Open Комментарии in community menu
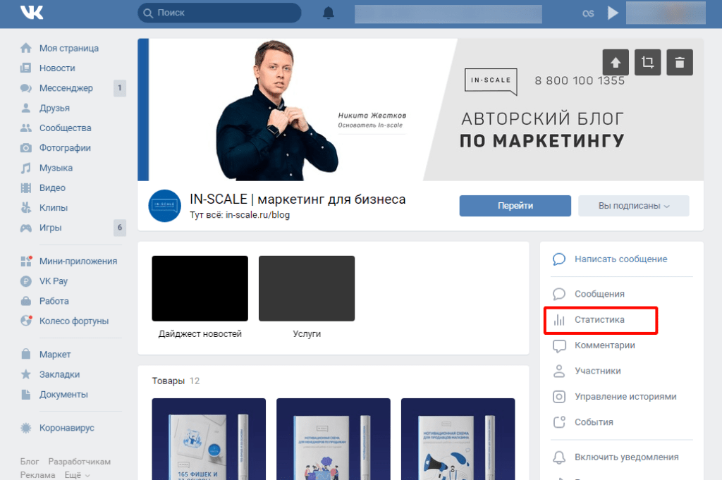The image size is (722, 480). (604, 345)
